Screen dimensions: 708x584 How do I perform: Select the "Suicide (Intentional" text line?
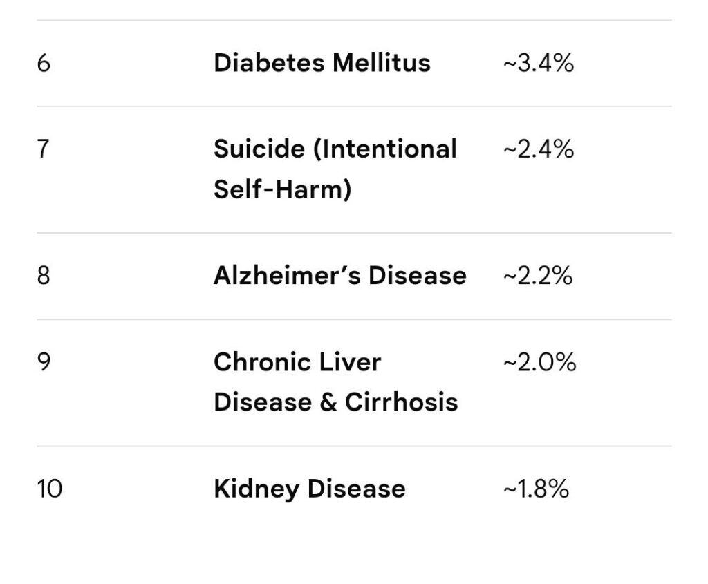(x=335, y=149)
